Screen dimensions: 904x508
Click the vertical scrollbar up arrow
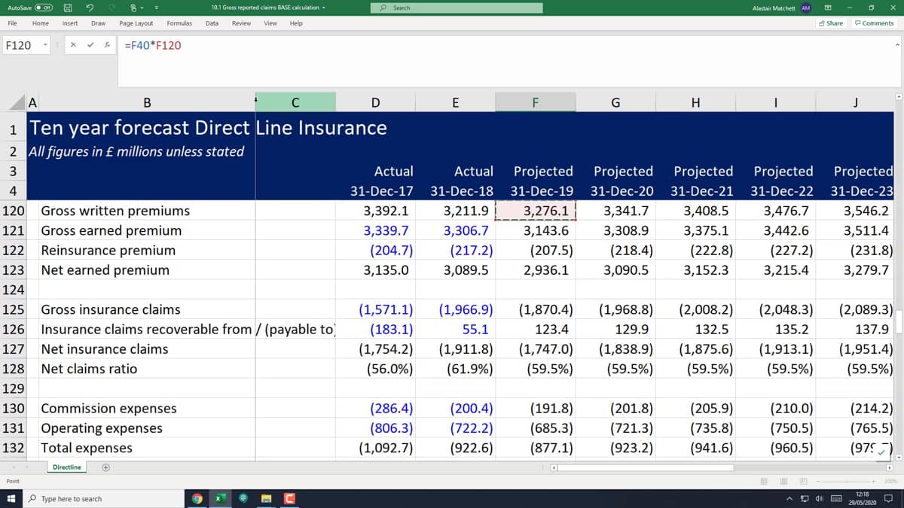(897, 97)
